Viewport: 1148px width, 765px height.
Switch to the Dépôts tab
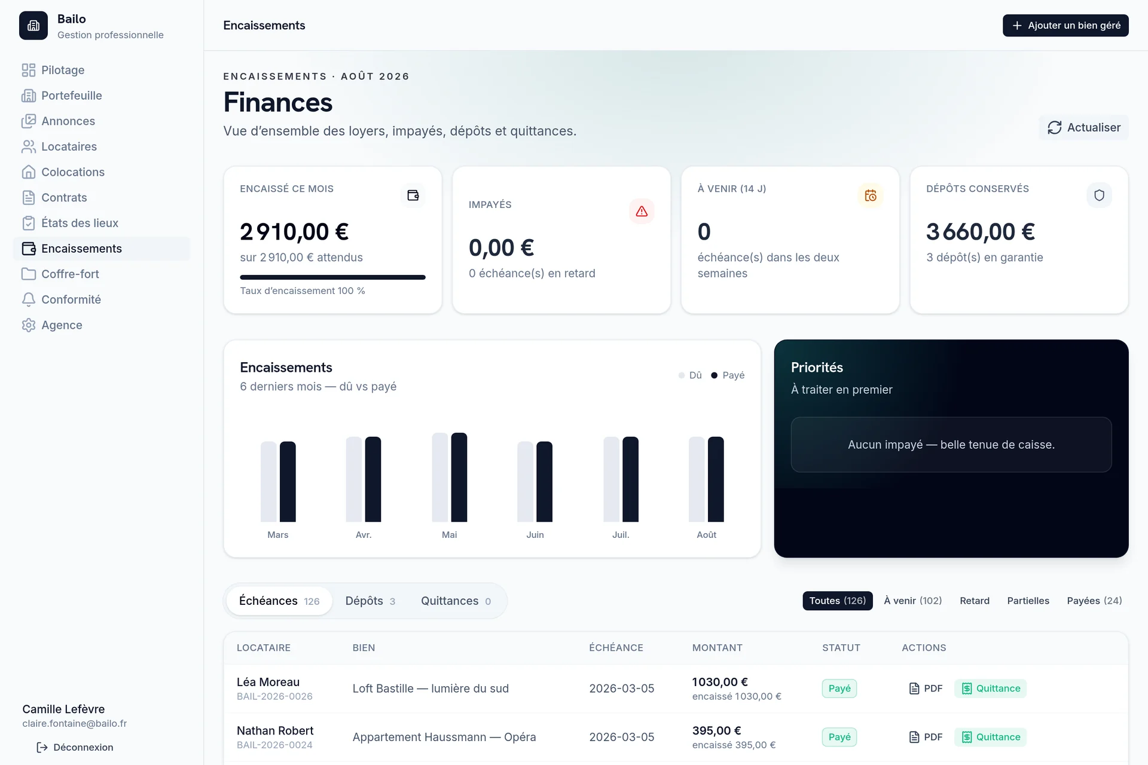pos(370,601)
